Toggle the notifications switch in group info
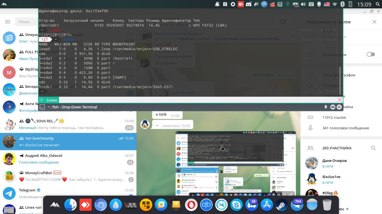 click(371, 54)
